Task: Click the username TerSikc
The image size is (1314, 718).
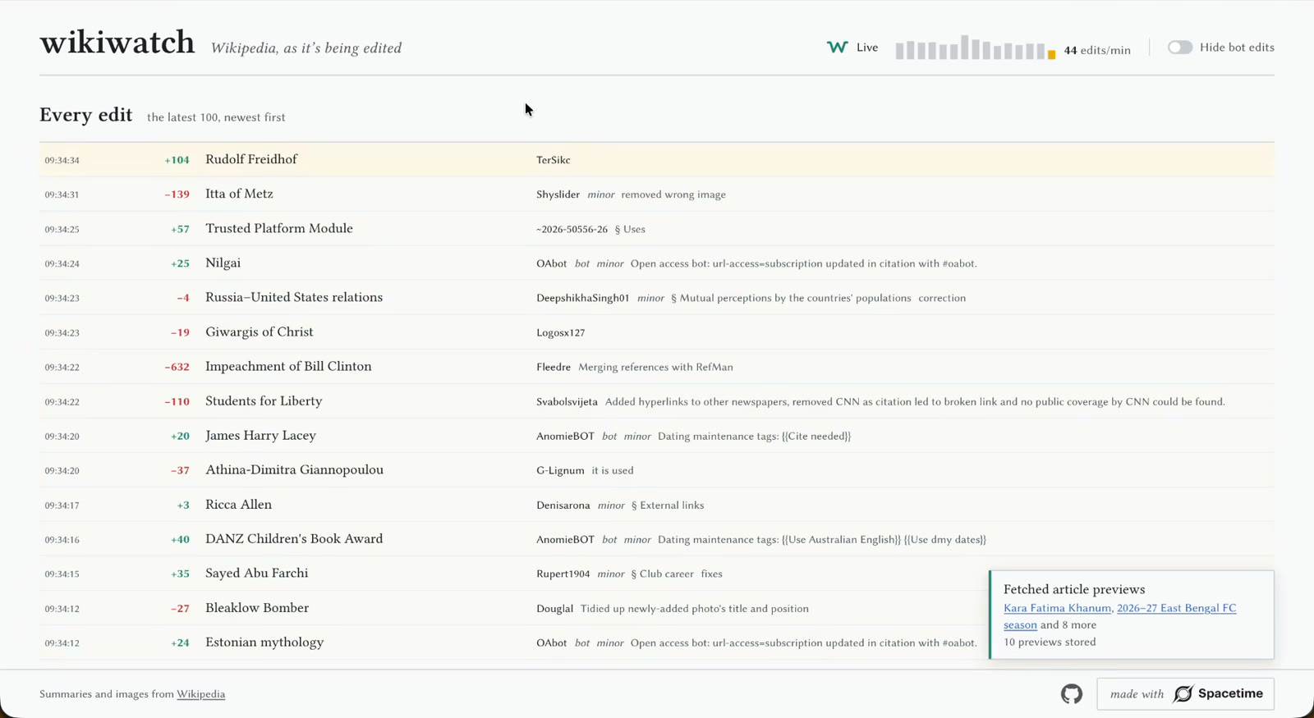Action: [x=553, y=160]
